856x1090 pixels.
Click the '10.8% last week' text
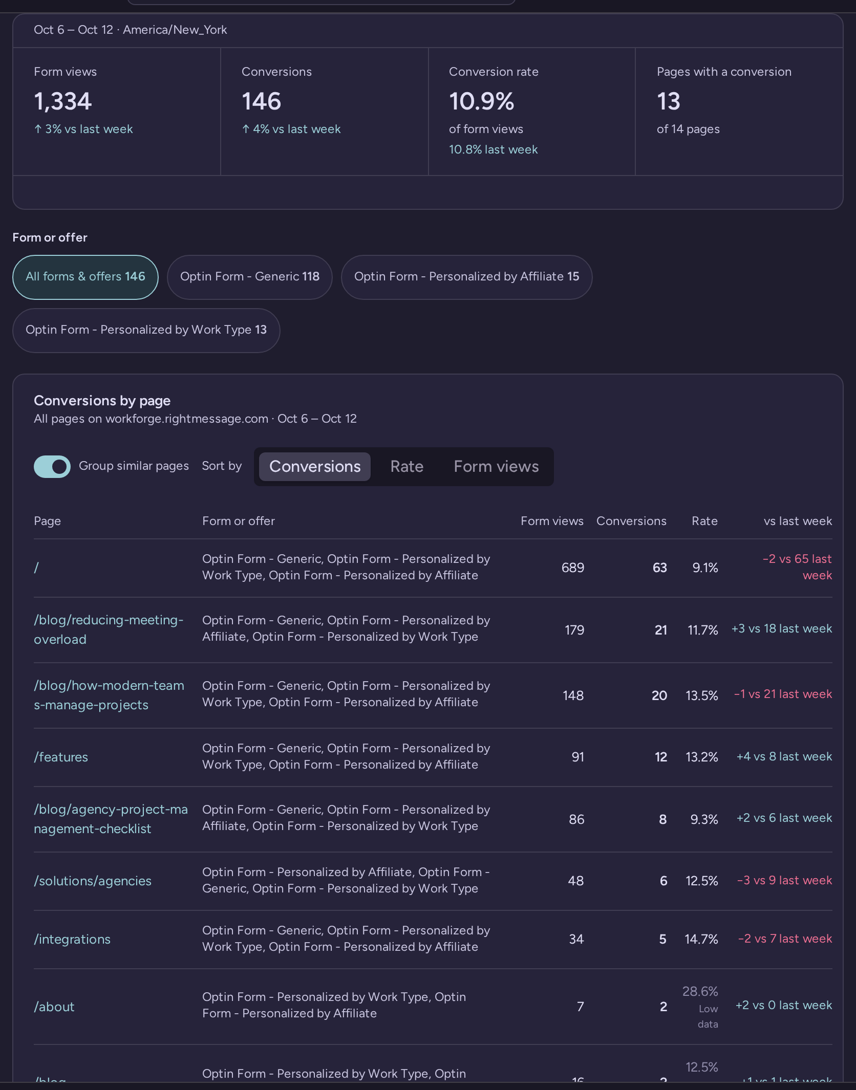pos(494,149)
